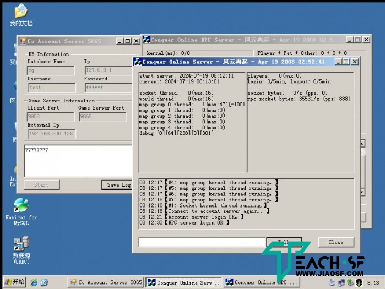
Task: Click the quick launch icon right of Internet Explorer
Action: tap(45, 282)
